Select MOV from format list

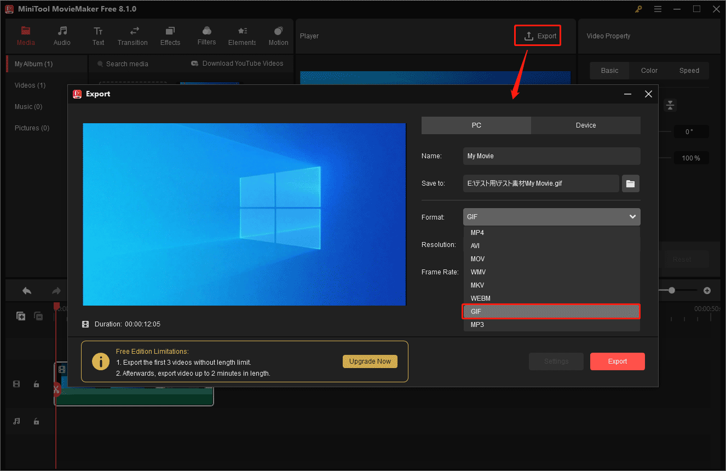pyautogui.click(x=551, y=259)
